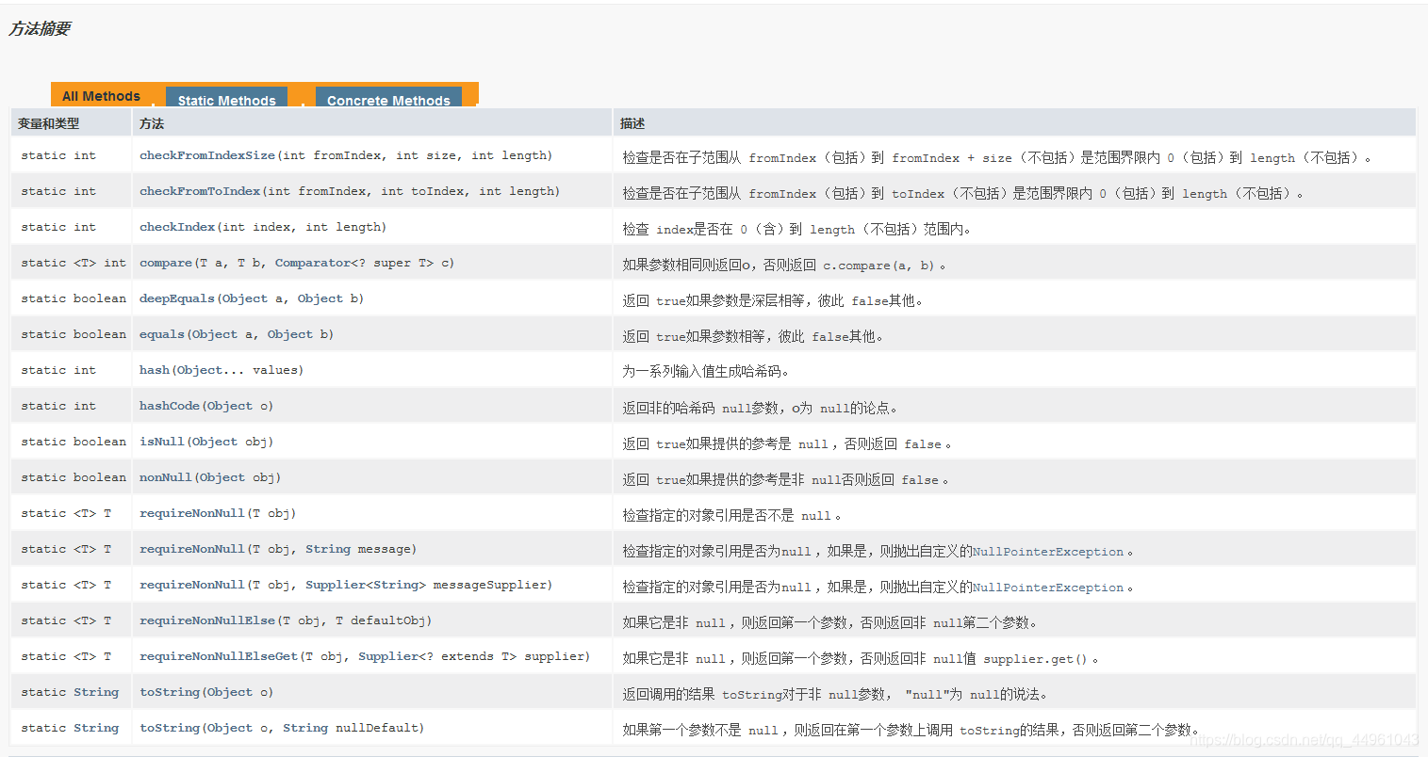The image size is (1428, 757).
Task: Click the description starting '检查 index是否在'
Action: coord(796,229)
